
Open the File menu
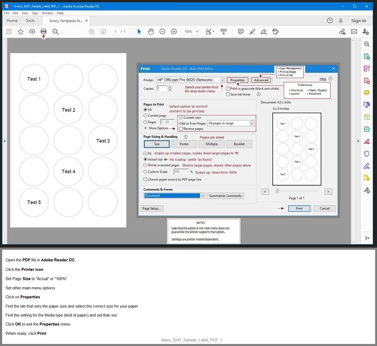(x=7, y=13)
